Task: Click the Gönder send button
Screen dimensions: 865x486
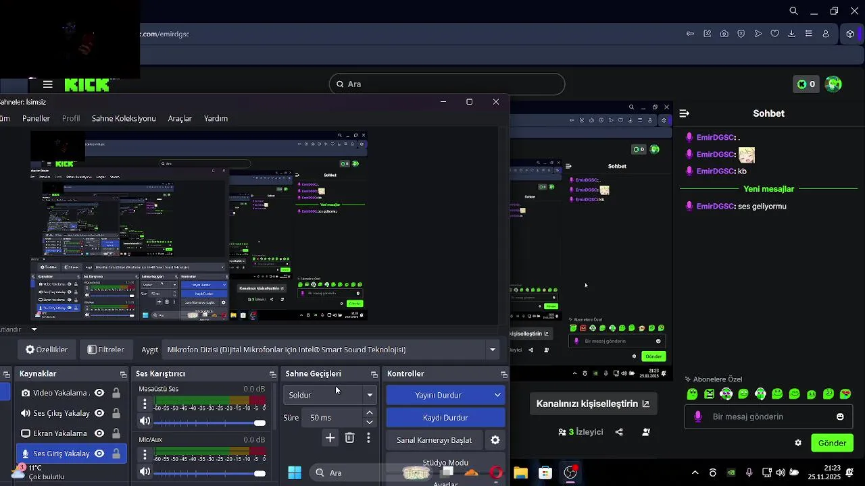Action: (x=832, y=443)
